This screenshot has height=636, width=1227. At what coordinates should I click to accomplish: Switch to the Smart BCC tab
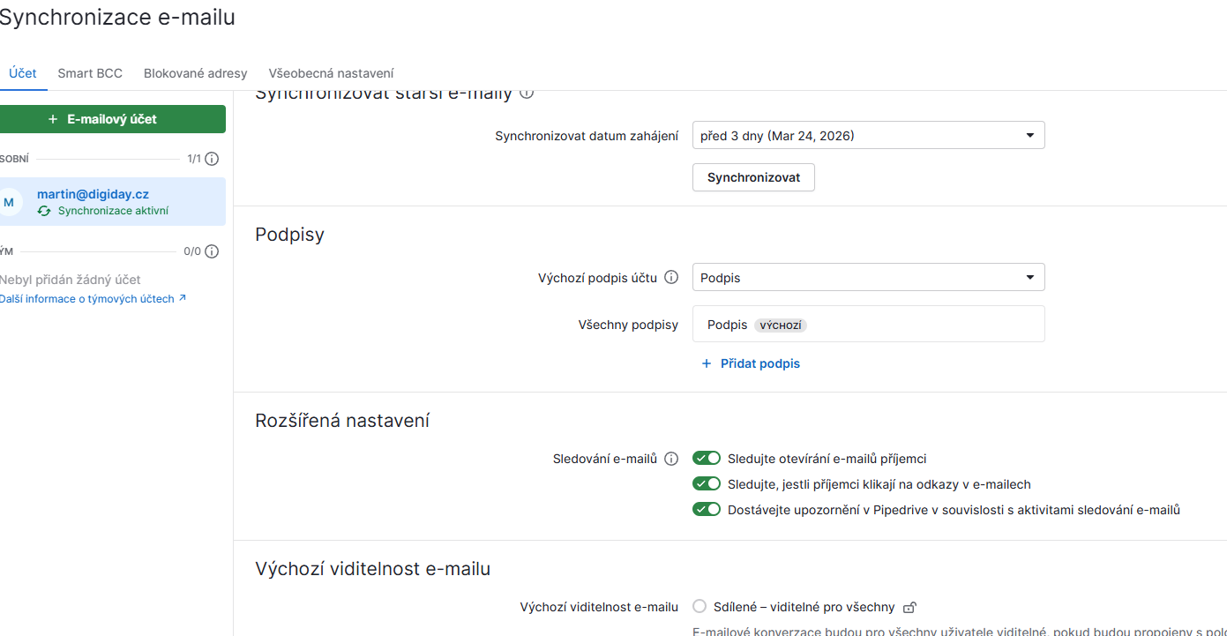(x=90, y=73)
